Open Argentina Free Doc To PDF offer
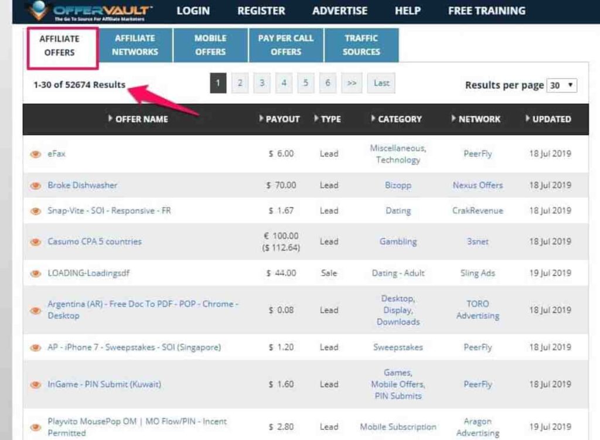This screenshot has height=440, width=600. tap(143, 310)
